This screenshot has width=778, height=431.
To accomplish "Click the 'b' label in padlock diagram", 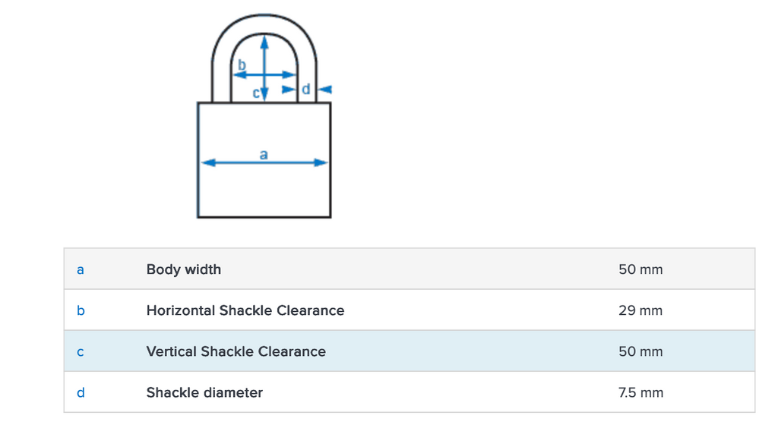I will coord(242,65).
